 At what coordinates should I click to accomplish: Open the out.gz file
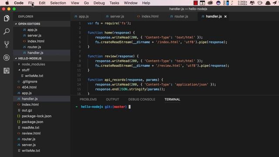pos(42,110)
